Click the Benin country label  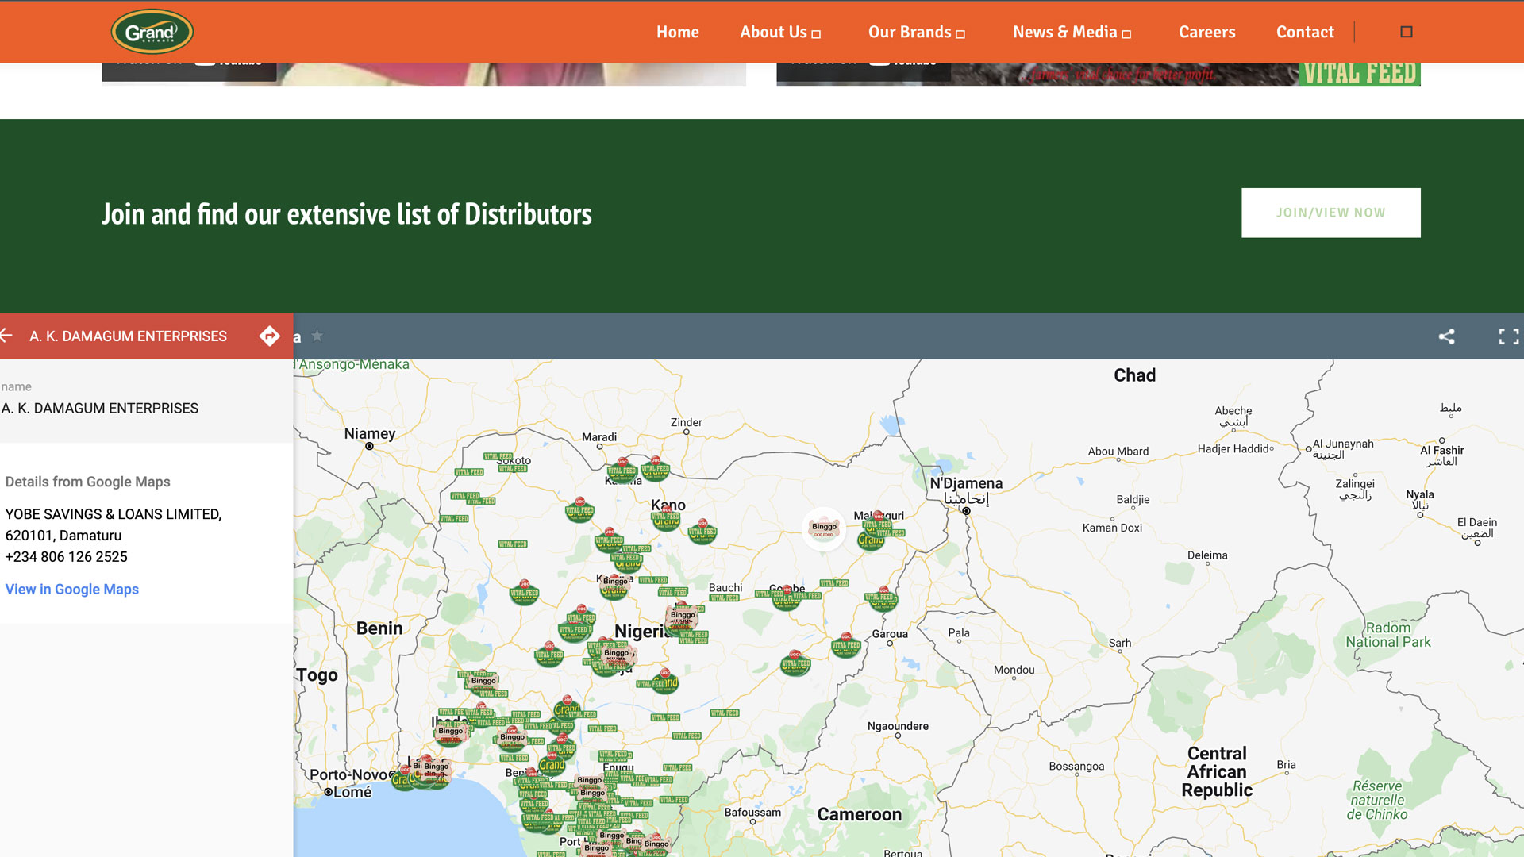[379, 628]
